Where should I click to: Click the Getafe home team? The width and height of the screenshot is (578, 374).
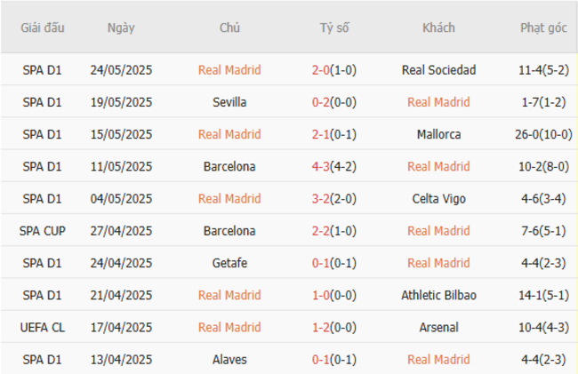(x=229, y=263)
